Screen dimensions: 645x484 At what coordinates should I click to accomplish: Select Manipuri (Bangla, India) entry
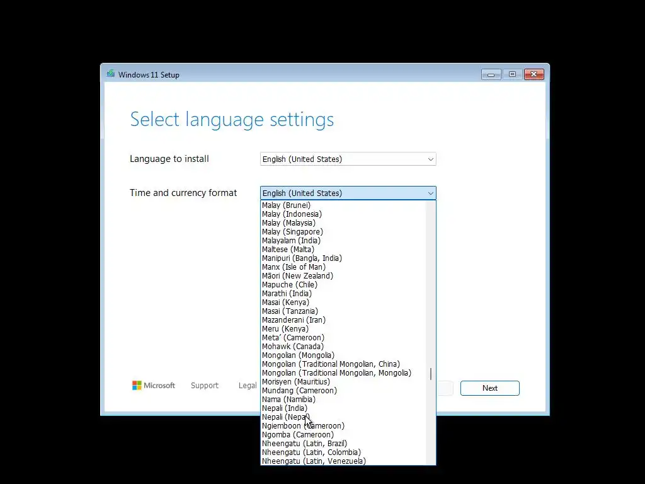[x=343, y=258]
